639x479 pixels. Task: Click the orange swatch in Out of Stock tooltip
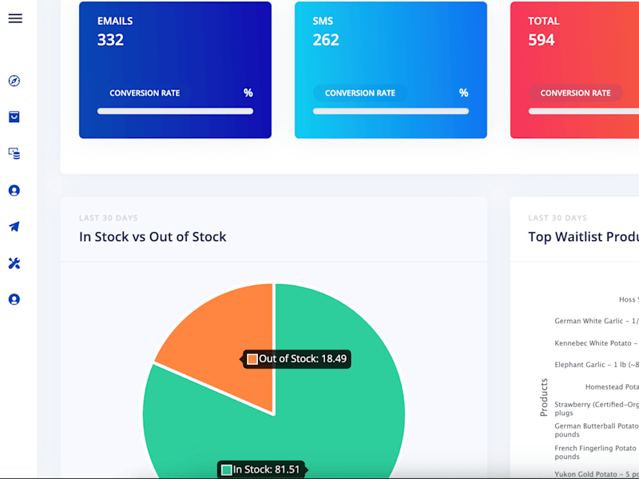coord(252,358)
